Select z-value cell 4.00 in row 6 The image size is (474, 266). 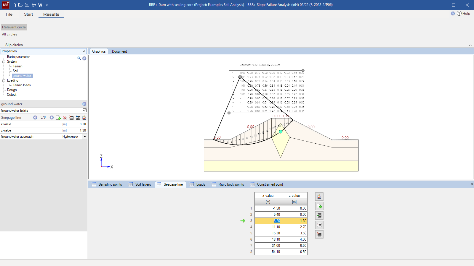(294, 239)
